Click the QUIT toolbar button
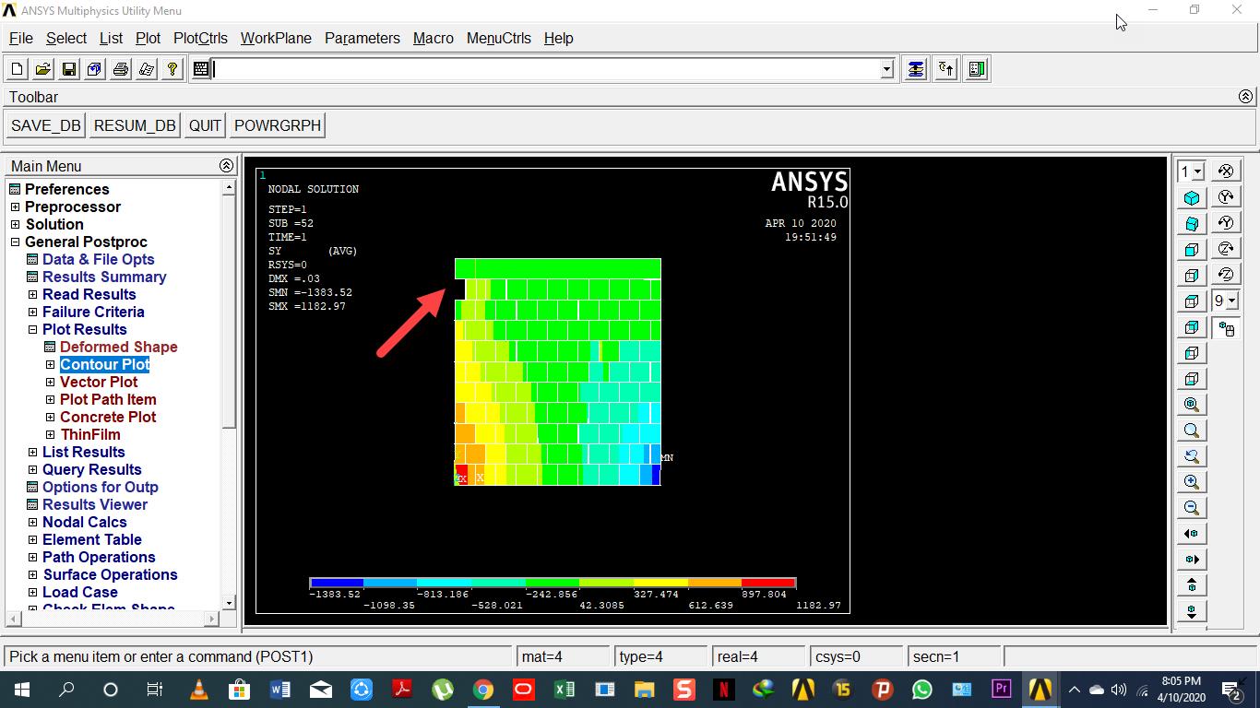This screenshot has width=1260, height=708. (205, 125)
